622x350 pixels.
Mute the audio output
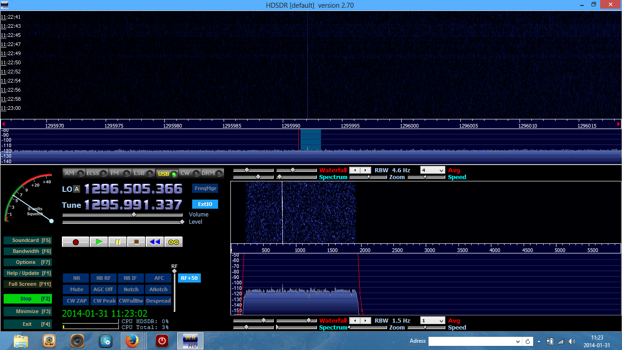76,289
